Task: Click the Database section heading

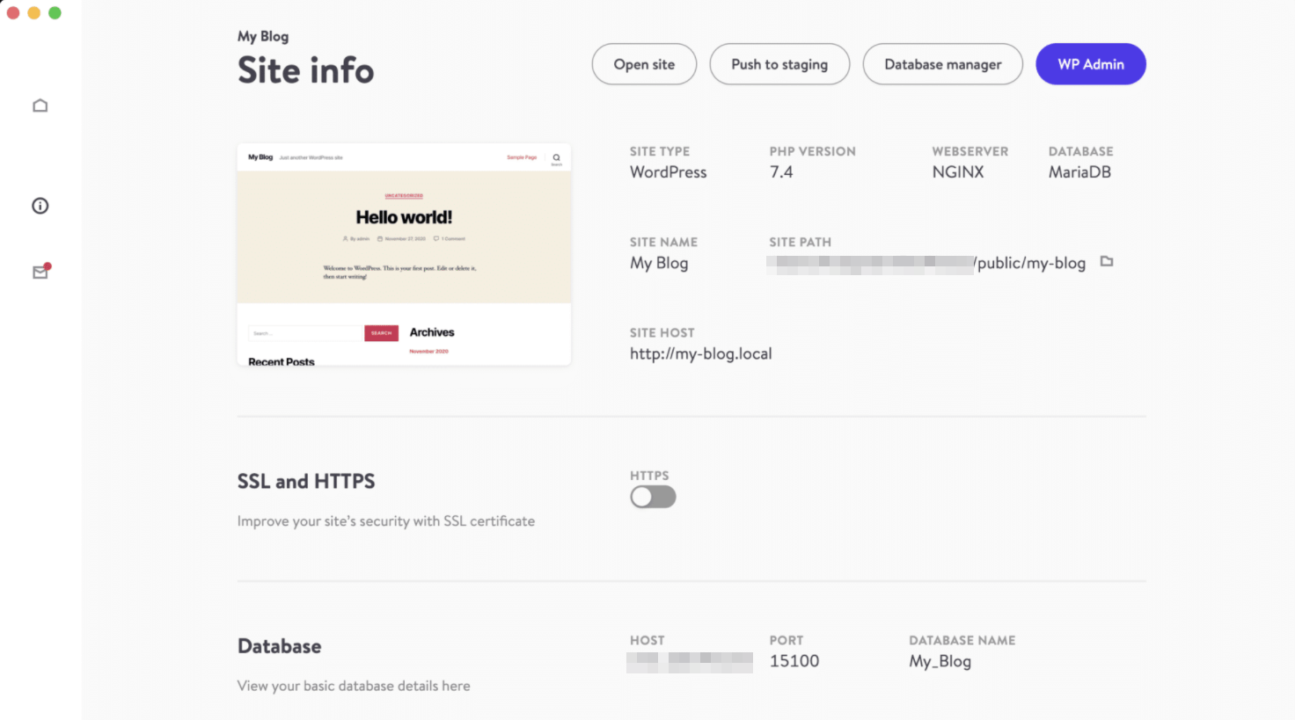Action: 280,646
